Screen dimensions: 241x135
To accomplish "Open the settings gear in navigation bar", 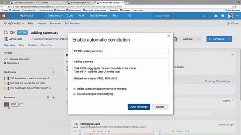I will (130, 16).
